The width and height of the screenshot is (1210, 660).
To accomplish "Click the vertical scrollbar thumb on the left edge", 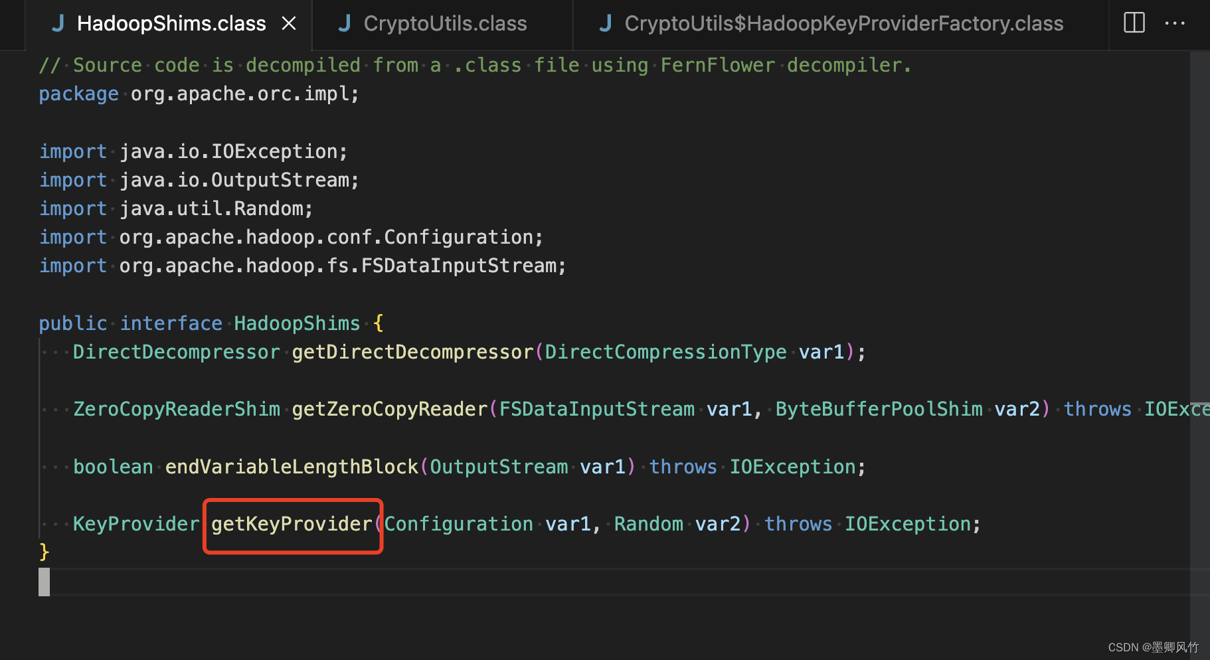I will tap(44, 582).
